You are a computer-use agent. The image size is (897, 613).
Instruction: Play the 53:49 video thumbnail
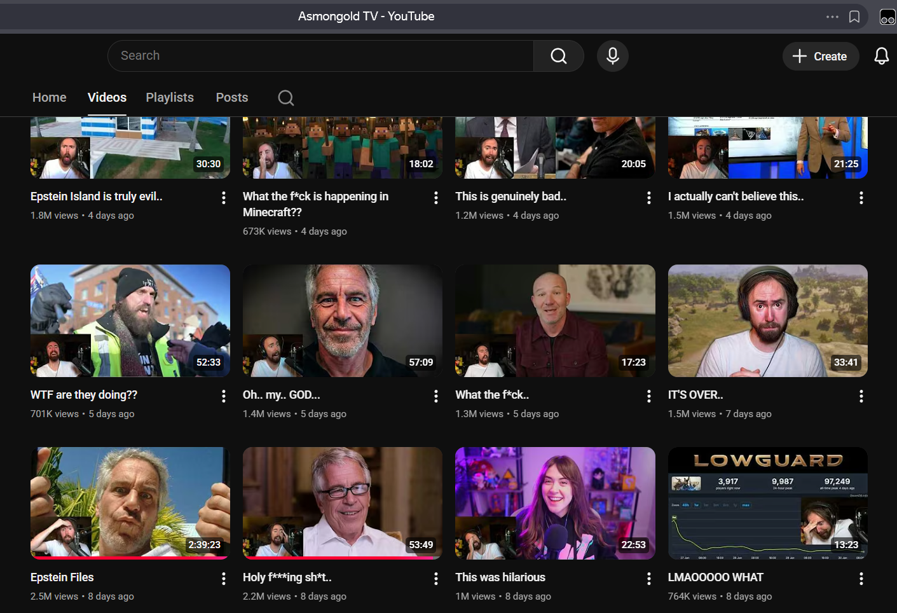[343, 503]
